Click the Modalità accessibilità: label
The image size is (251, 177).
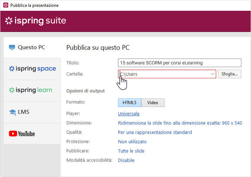tap(89, 160)
